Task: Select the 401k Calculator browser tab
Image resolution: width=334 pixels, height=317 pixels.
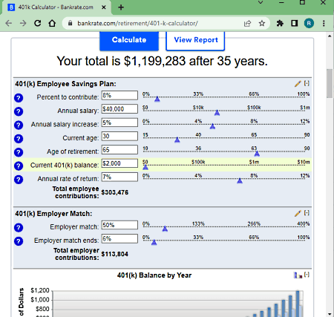Action: click(56, 7)
